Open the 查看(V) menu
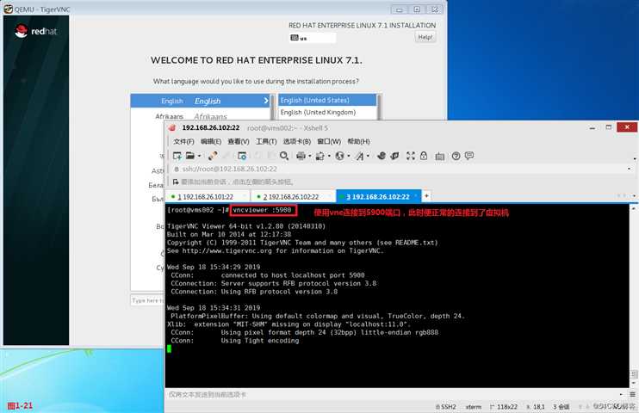This screenshot has height=413, width=639. 239,141
